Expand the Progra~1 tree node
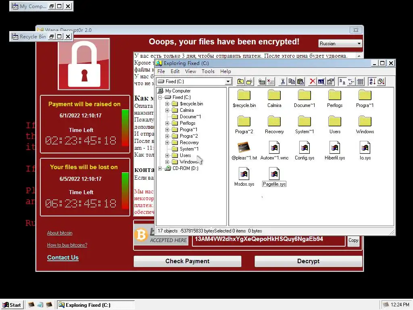The width and height of the screenshot is (413, 310). (167, 130)
